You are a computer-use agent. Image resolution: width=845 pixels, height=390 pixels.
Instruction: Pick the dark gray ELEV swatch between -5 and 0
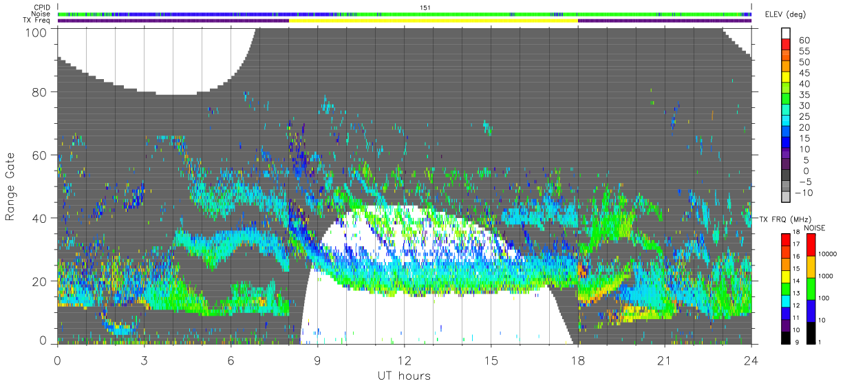click(785, 175)
